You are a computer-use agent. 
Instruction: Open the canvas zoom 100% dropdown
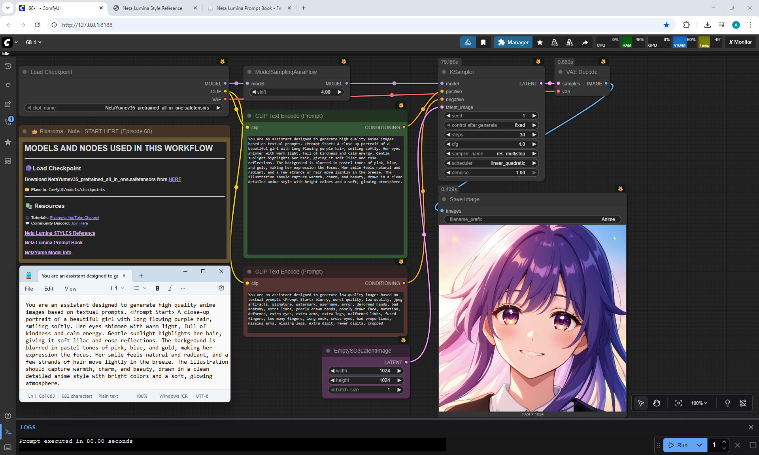coord(699,403)
